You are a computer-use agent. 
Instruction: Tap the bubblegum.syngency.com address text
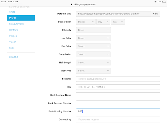(84, 4)
